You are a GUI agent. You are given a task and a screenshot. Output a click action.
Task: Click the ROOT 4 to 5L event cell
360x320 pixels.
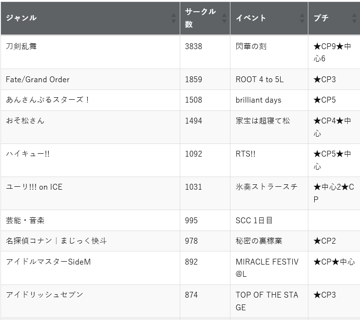[x=269, y=79]
